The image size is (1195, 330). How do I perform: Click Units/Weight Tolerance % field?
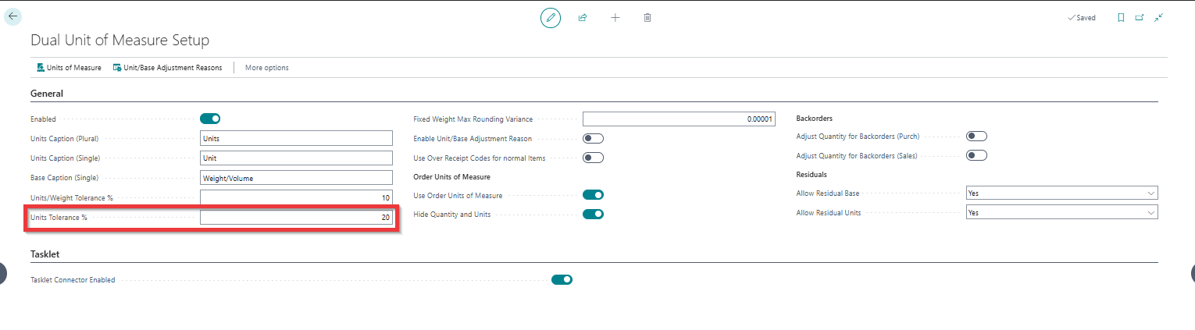click(x=296, y=197)
